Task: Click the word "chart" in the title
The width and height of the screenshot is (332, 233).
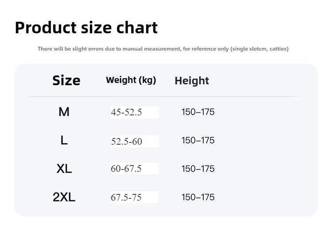Action: pyautogui.click(x=137, y=28)
